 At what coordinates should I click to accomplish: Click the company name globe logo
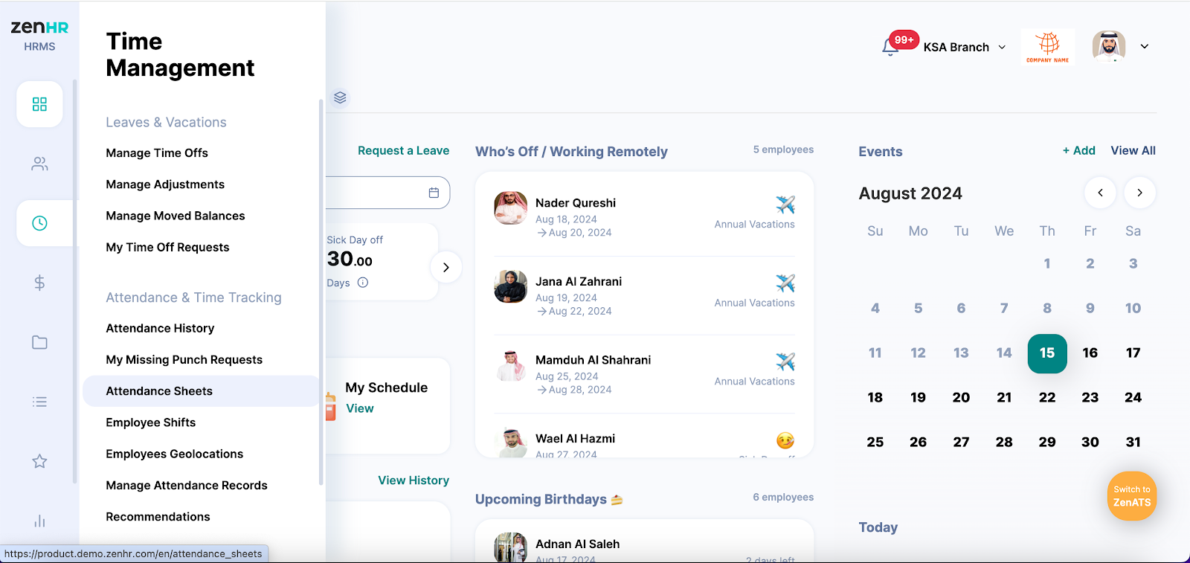(x=1048, y=47)
